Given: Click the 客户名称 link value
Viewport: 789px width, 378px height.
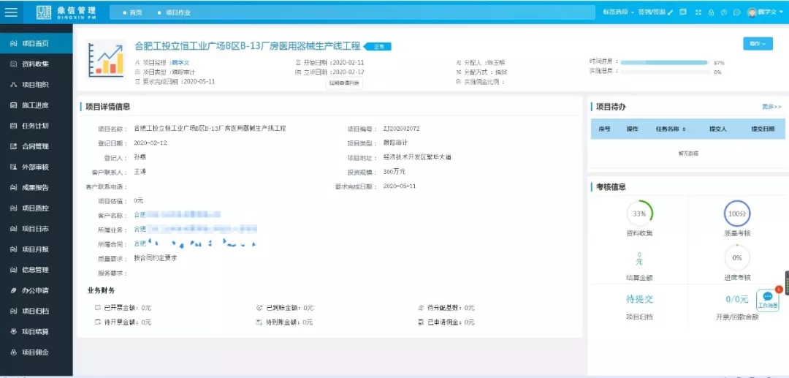Looking at the screenshot, I should click(x=177, y=215).
